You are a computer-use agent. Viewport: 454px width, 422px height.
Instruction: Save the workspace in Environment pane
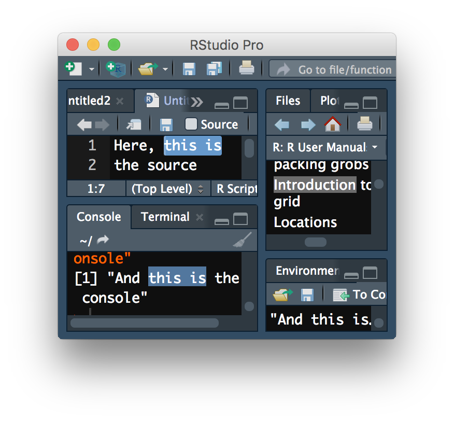307,294
